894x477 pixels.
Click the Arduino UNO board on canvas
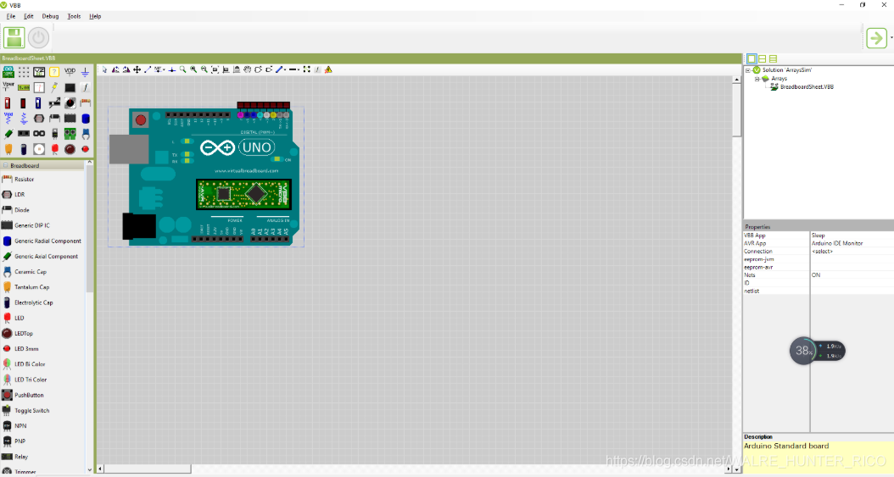[x=204, y=176]
